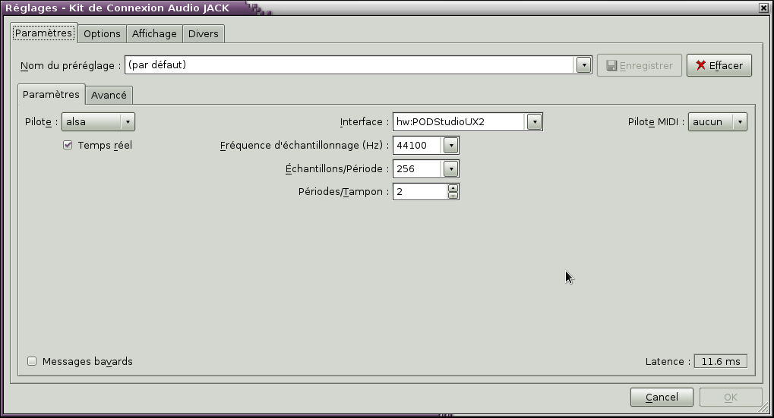Decrease Périodes/Tampon with the down arrow
Viewport: 774px width, 418px height.
(x=453, y=196)
